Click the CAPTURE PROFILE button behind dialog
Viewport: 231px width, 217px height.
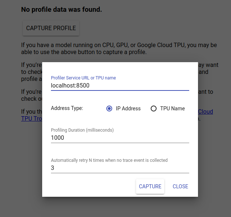[51, 28]
